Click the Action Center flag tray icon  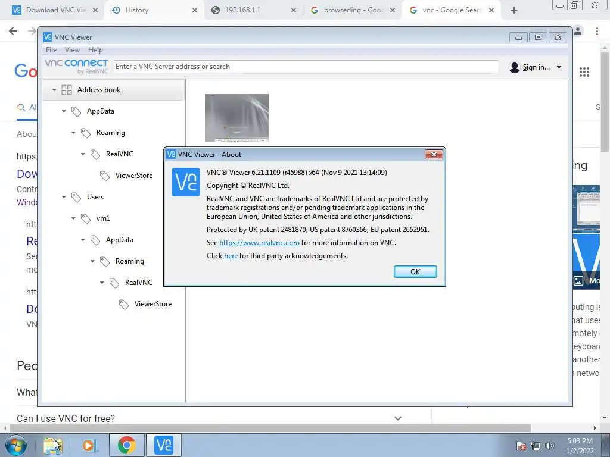(x=521, y=446)
